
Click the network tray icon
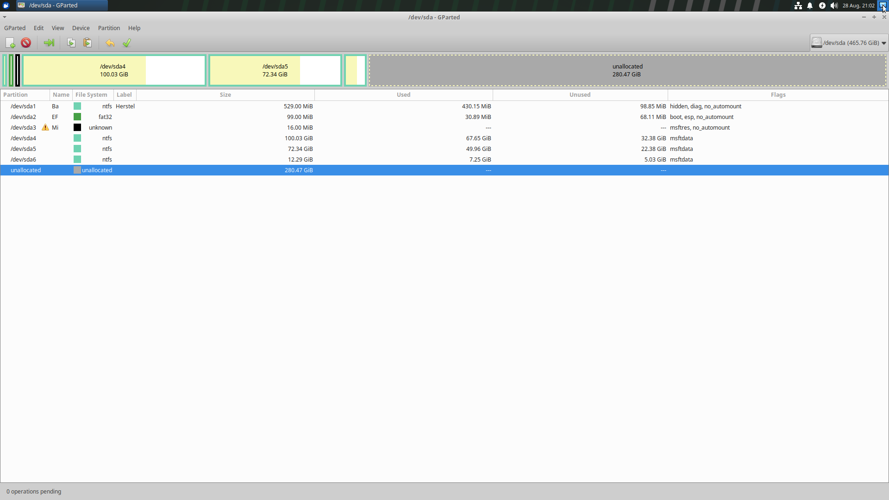[798, 6]
